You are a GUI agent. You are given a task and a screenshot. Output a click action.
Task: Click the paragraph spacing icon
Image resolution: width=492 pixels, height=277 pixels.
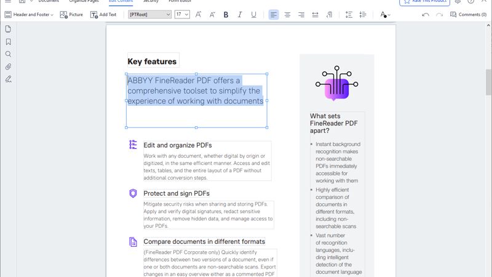point(363,14)
